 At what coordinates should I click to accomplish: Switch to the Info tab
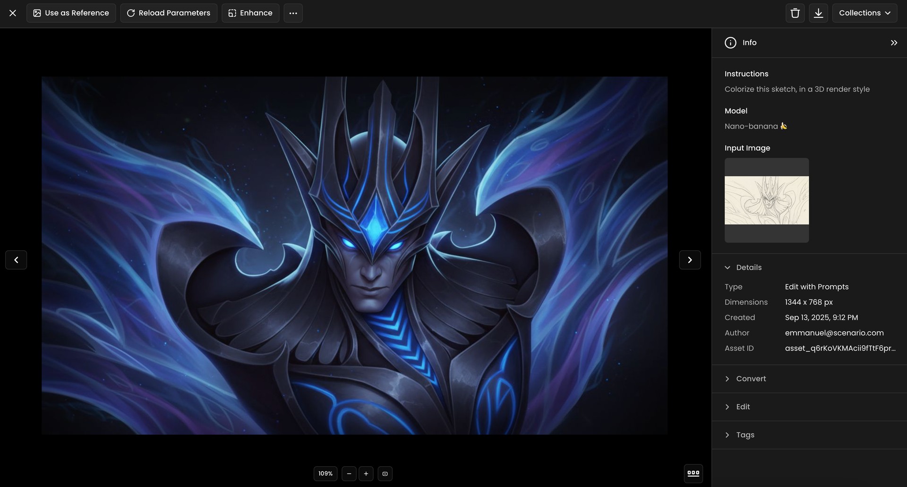(740, 42)
